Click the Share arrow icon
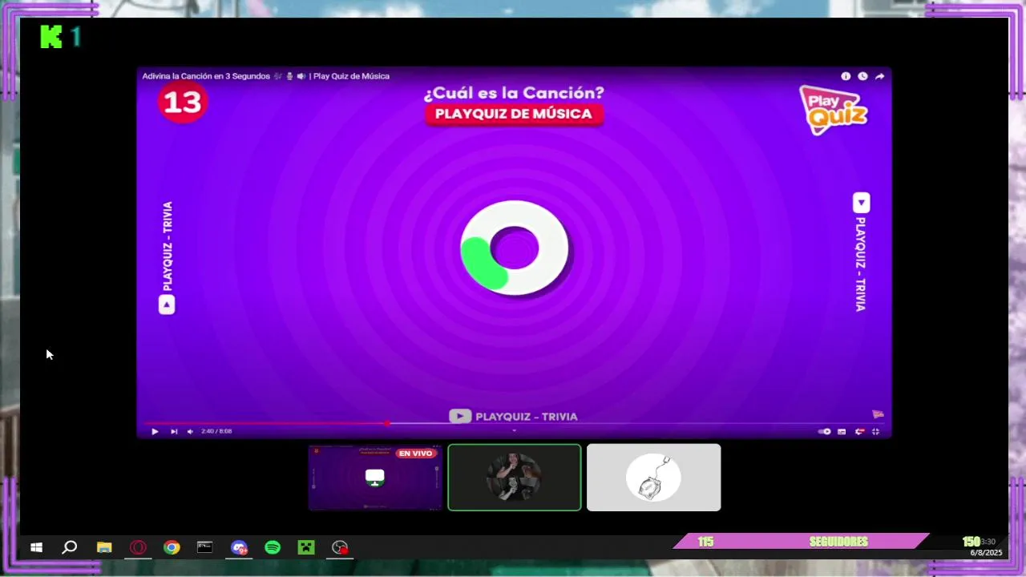This screenshot has width=1026, height=577. [x=879, y=76]
